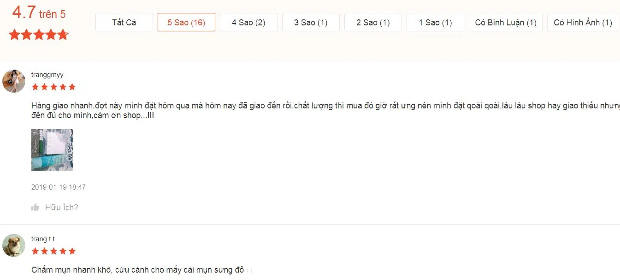Switch to the Tất Cả filter tab
Viewport: 620px width, 280px height.
pos(124,22)
